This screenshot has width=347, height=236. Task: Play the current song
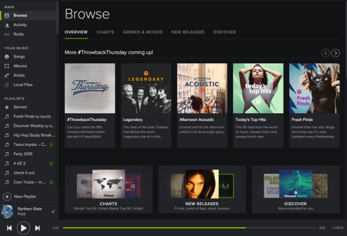23,228
